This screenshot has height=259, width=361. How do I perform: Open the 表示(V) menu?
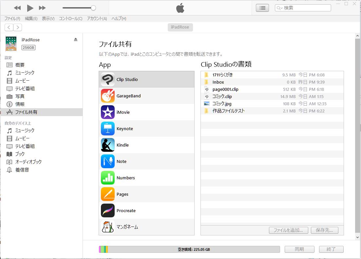pyautogui.click(x=48, y=19)
